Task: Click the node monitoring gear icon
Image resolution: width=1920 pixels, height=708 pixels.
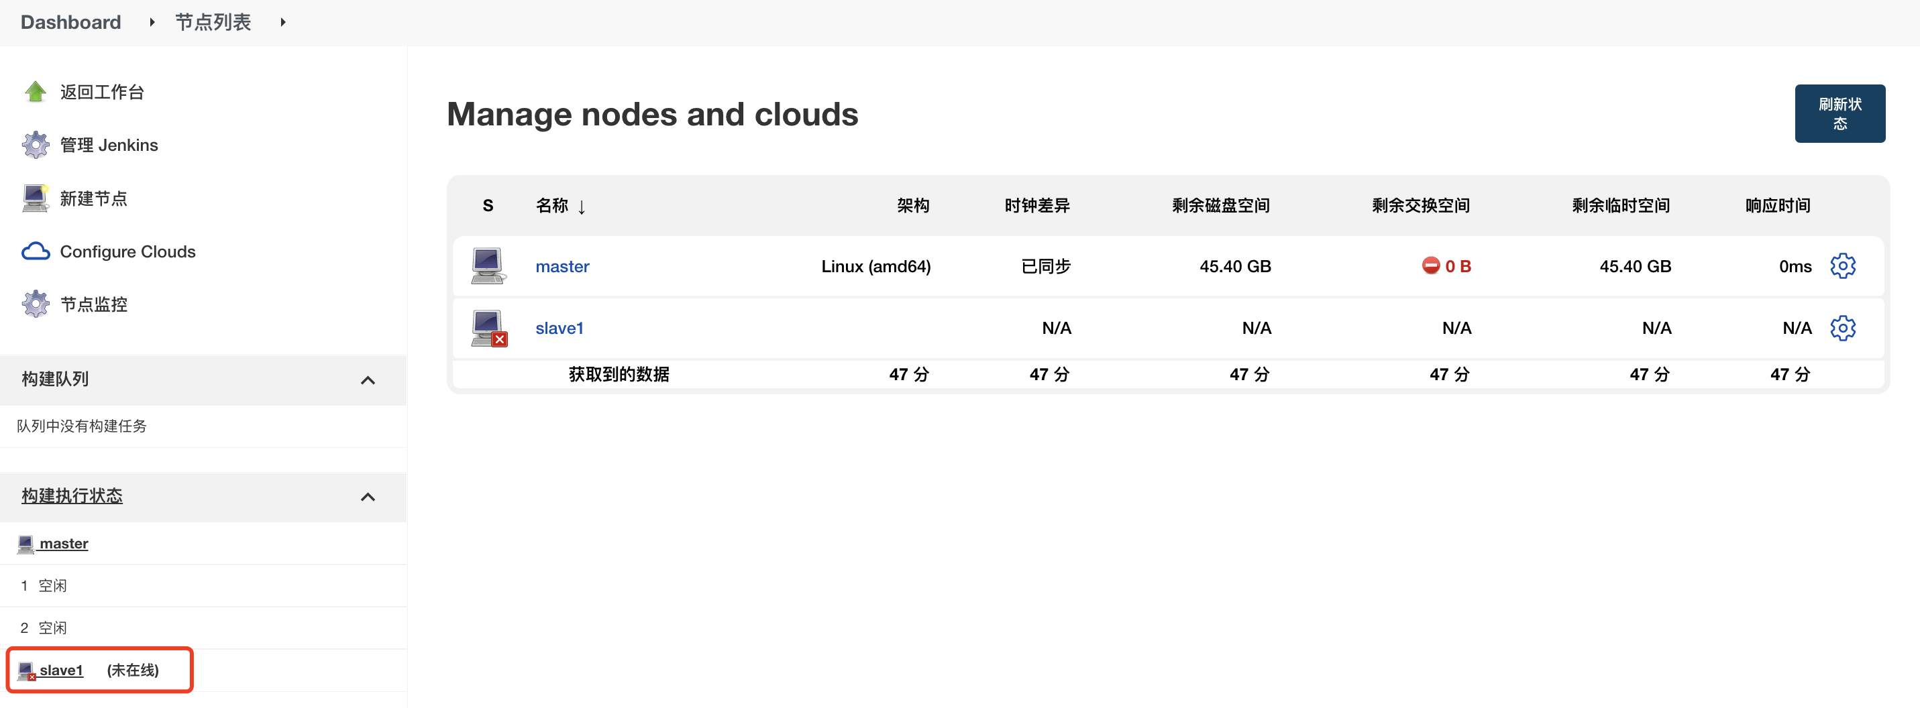Action: 35,304
